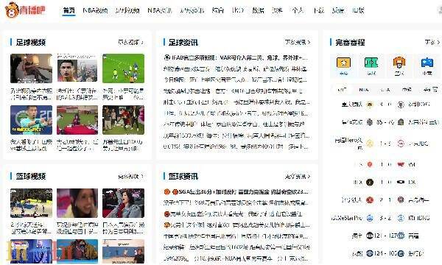This screenshot has height=265, width=442.
Task: Open the NBA视频 navigation item
Action: (95, 10)
